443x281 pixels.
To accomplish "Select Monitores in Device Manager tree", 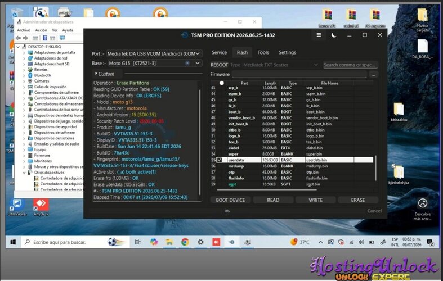I will (43, 161).
